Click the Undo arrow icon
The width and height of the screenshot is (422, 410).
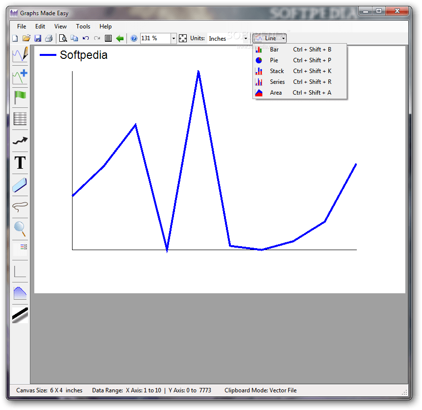coord(86,38)
